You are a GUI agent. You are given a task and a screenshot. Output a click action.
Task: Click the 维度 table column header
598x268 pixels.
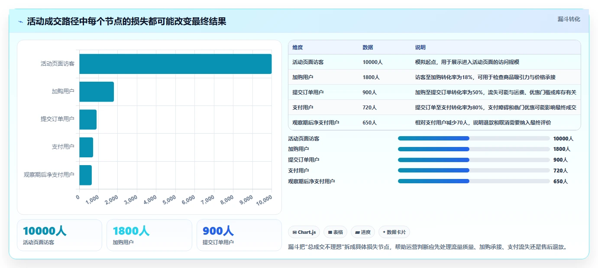pyautogui.click(x=297, y=48)
